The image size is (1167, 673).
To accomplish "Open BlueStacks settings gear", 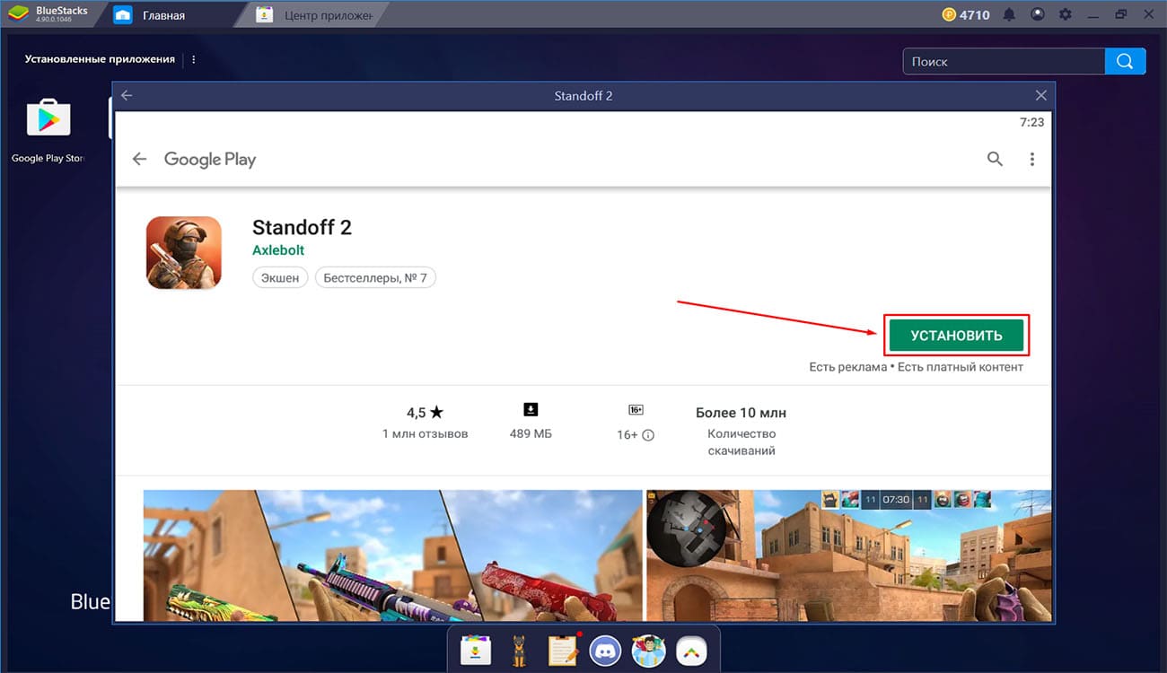I will (1066, 13).
